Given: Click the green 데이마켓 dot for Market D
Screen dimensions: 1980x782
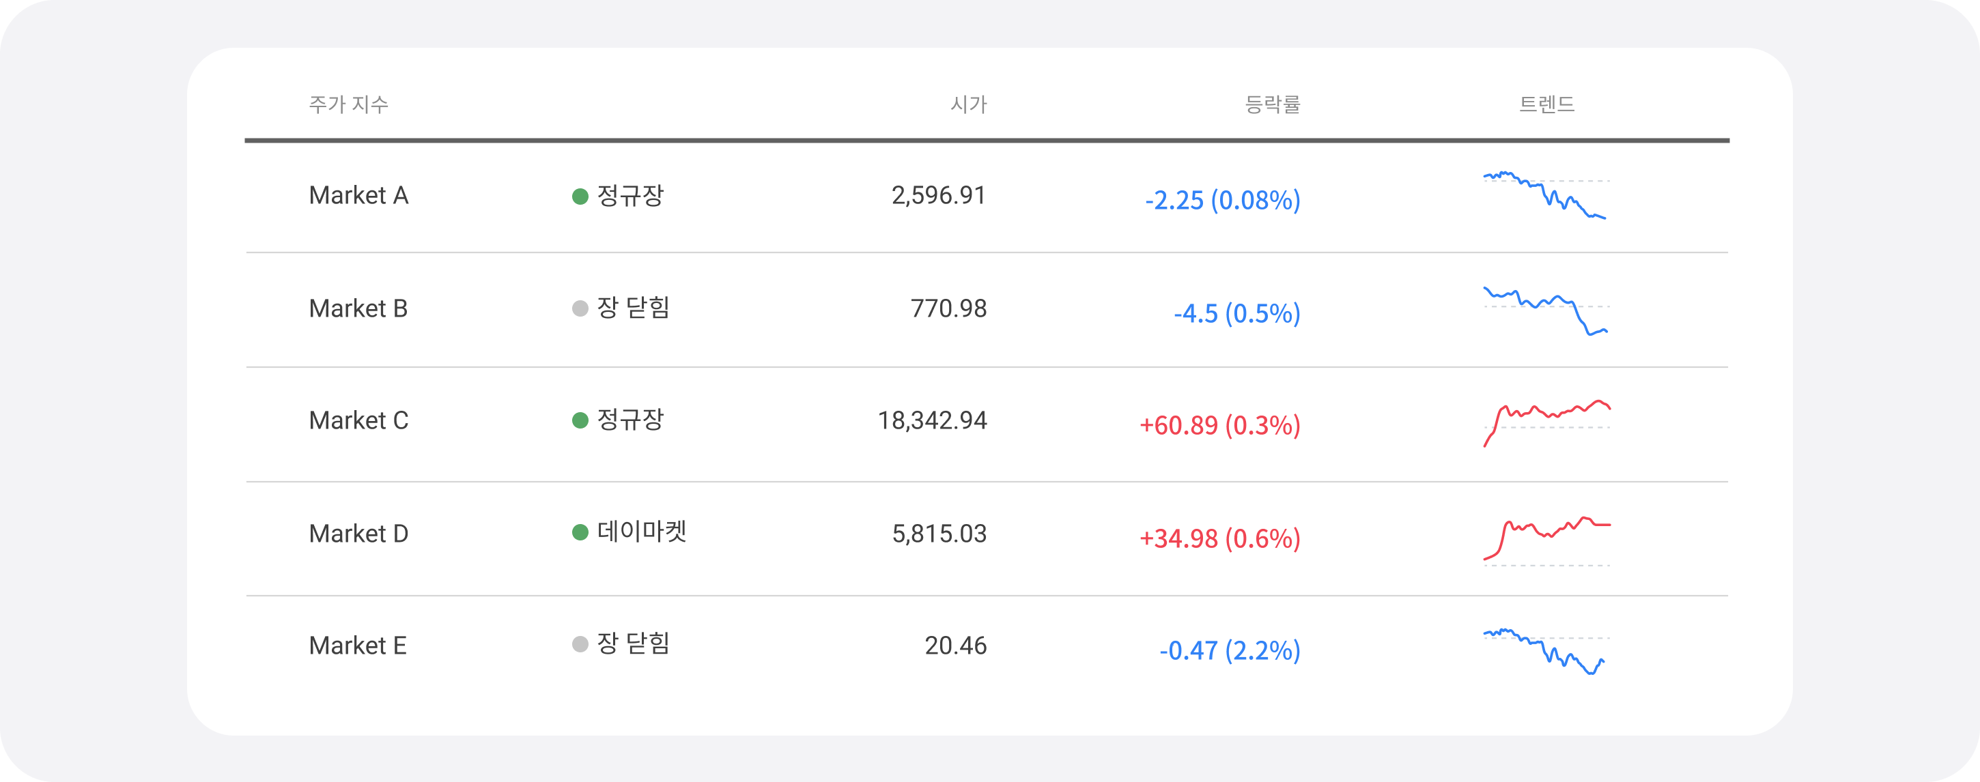Looking at the screenshot, I should (x=580, y=533).
